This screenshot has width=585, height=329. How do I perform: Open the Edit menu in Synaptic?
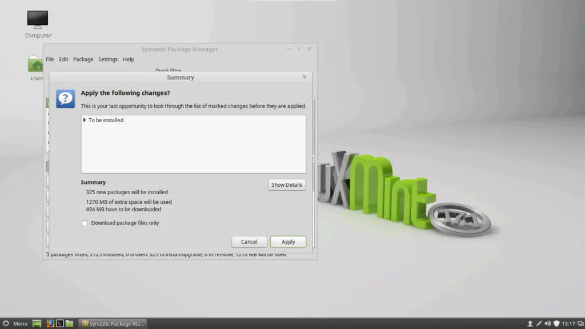click(x=63, y=59)
